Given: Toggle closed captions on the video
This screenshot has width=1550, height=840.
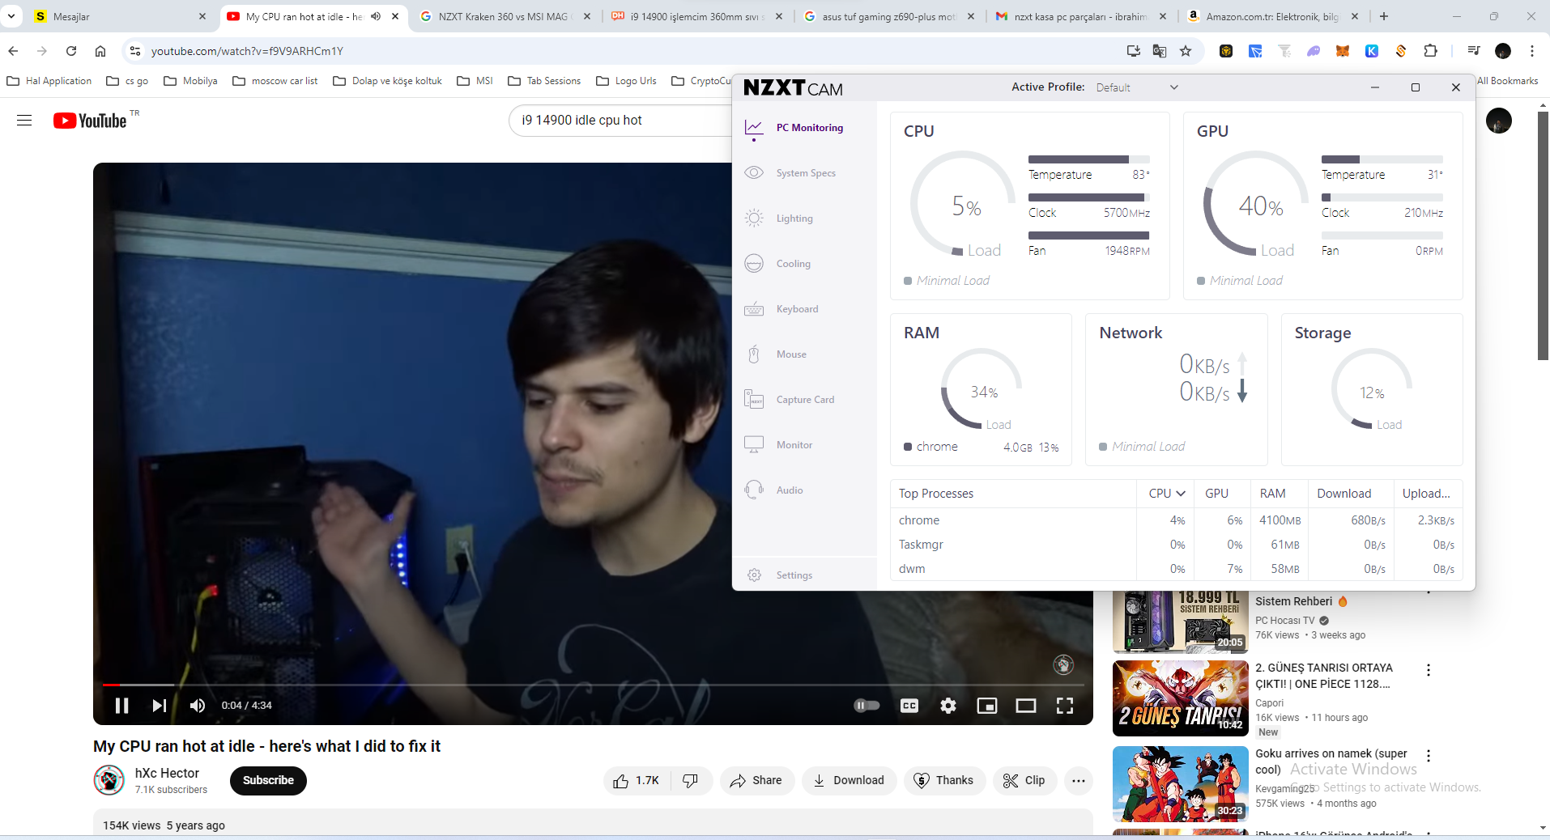Looking at the screenshot, I should coord(909,706).
